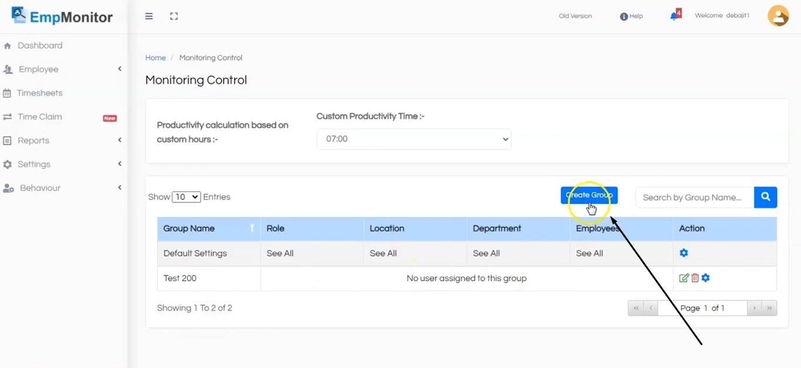Go to previous page button
This screenshot has width=801, height=368.
(651, 308)
